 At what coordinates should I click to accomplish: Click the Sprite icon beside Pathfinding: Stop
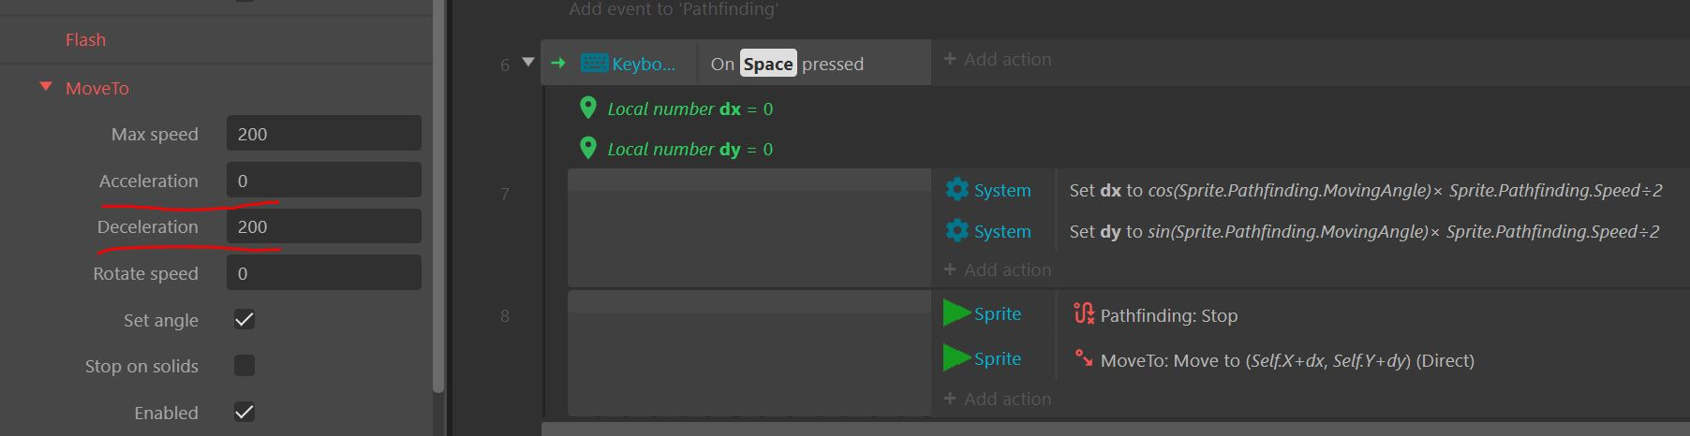pyautogui.click(x=956, y=313)
